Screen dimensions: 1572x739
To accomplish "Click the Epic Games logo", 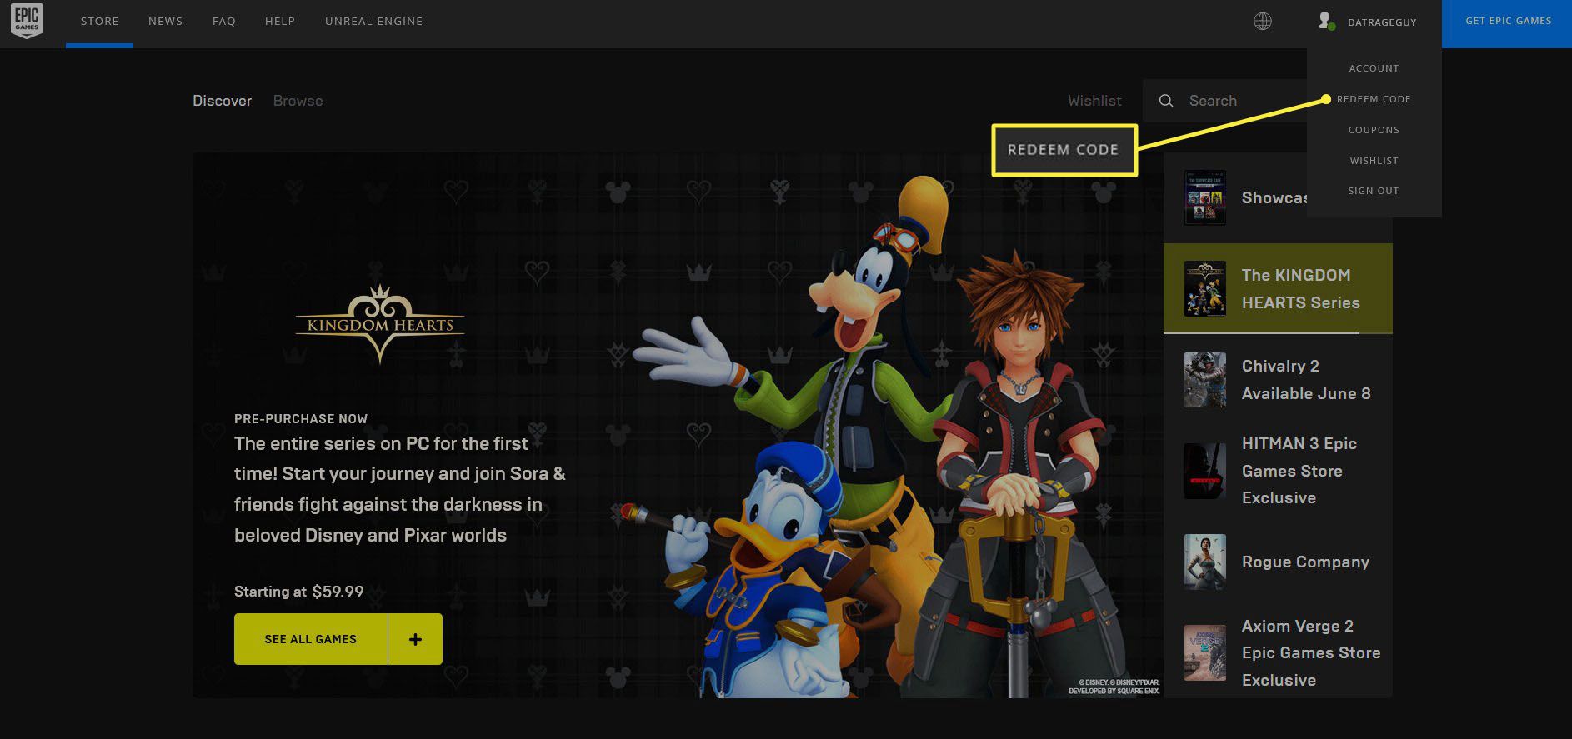I will pyautogui.click(x=27, y=21).
